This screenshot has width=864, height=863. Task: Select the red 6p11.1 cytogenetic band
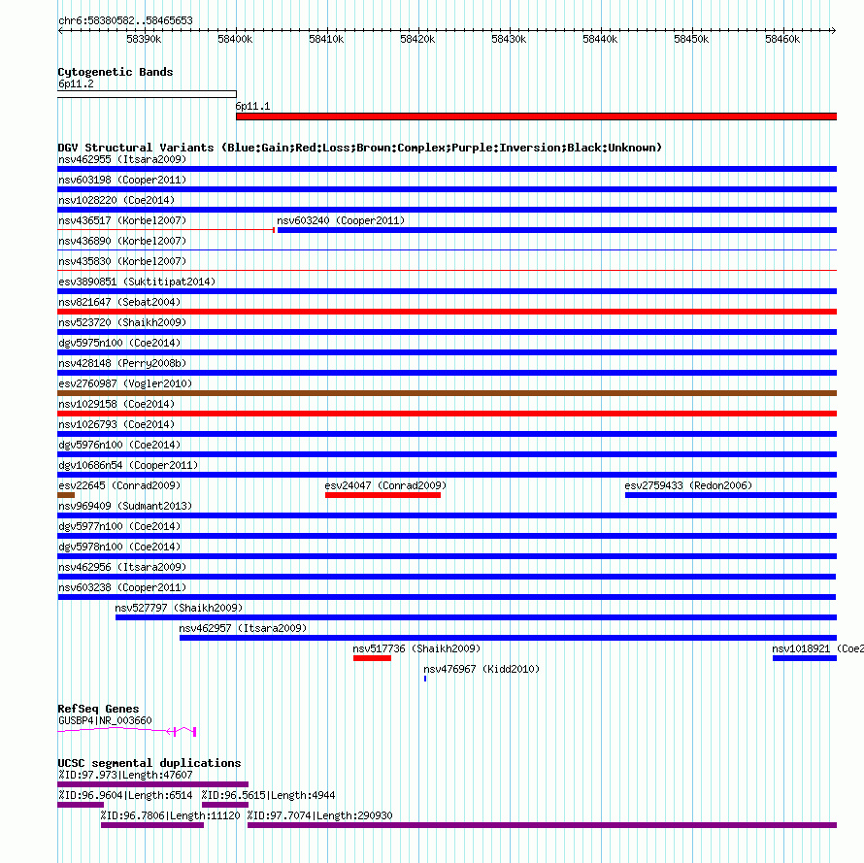coord(536,116)
